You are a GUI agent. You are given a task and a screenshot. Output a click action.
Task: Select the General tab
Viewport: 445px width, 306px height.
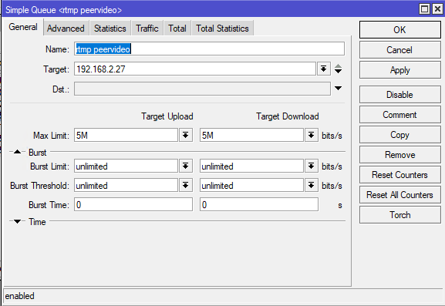[x=23, y=27]
